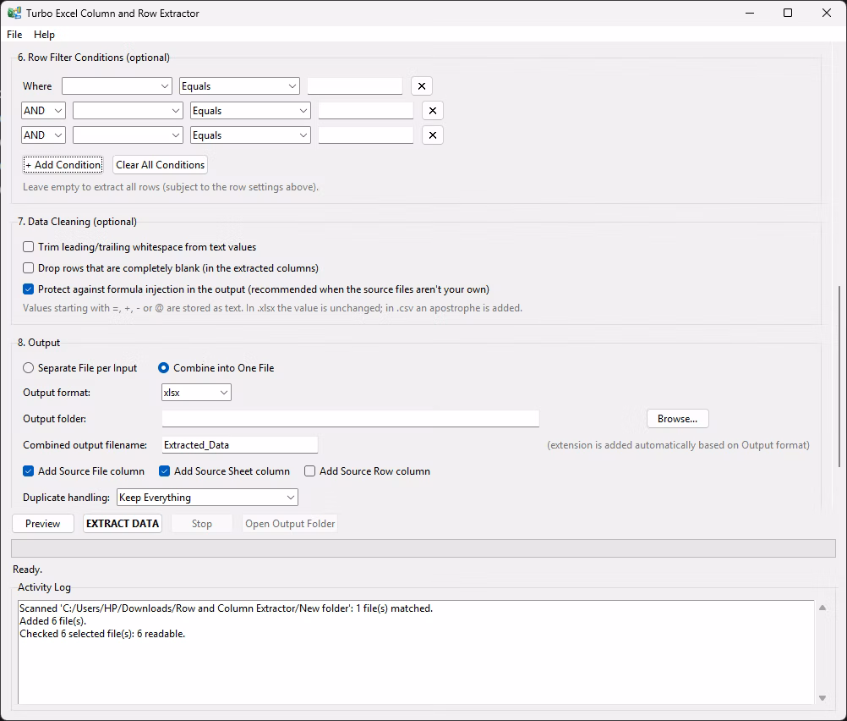Click 'Checked 6 selected file(s): 6 readable.' line

[x=102, y=634]
